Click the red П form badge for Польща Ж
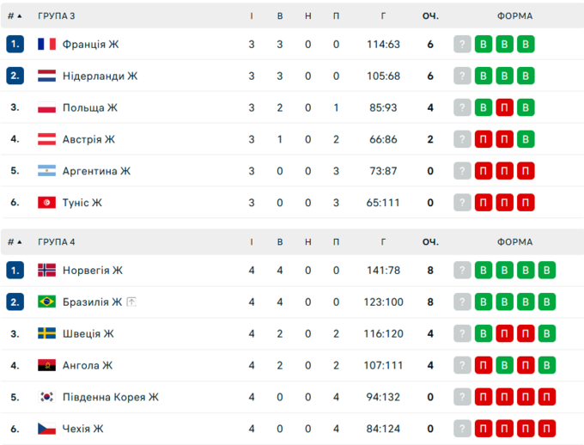 [x=504, y=108]
